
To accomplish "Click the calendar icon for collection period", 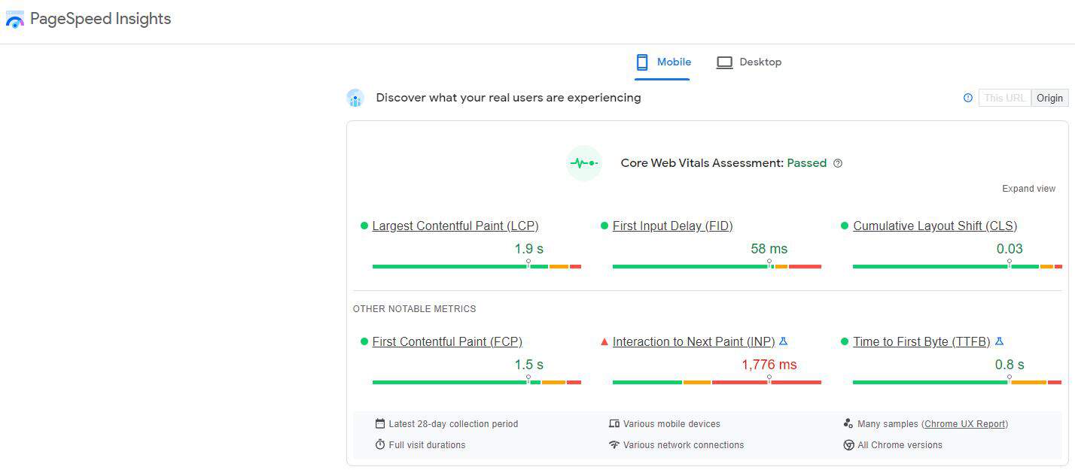I will tap(380, 424).
